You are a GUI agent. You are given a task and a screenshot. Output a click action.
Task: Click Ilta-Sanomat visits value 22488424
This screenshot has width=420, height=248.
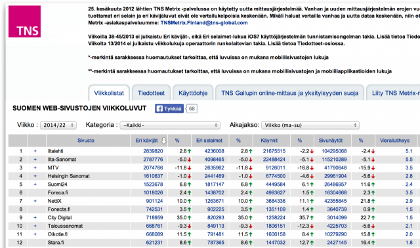point(274,160)
